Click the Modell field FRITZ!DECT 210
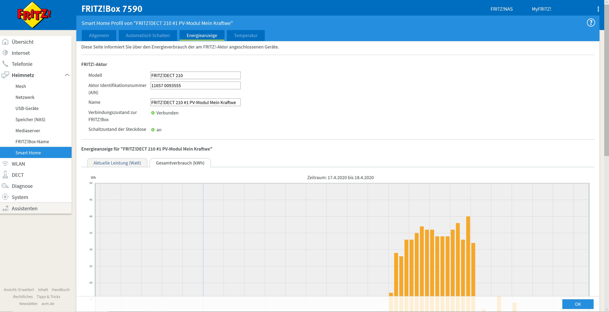Viewport: 609px width, 312px height. (x=195, y=75)
